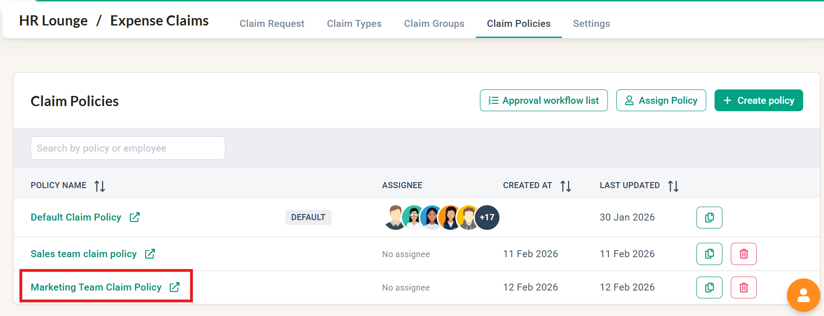824x316 pixels.
Task: Click the 30 Jan 2026 last updated date
Action: [x=627, y=217]
